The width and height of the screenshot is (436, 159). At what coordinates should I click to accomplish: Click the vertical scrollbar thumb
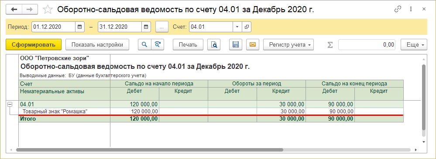(424, 97)
